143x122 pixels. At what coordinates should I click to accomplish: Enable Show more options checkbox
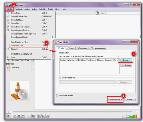[x=57, y=95]
